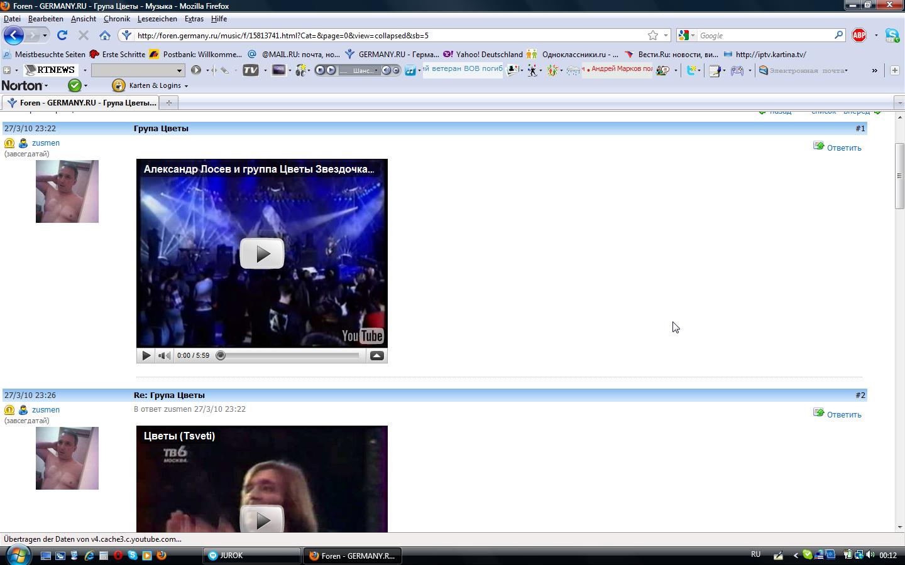The image size is (905, 565).
Task: Show more toolbar items via chevron
Action: point(874,70)
